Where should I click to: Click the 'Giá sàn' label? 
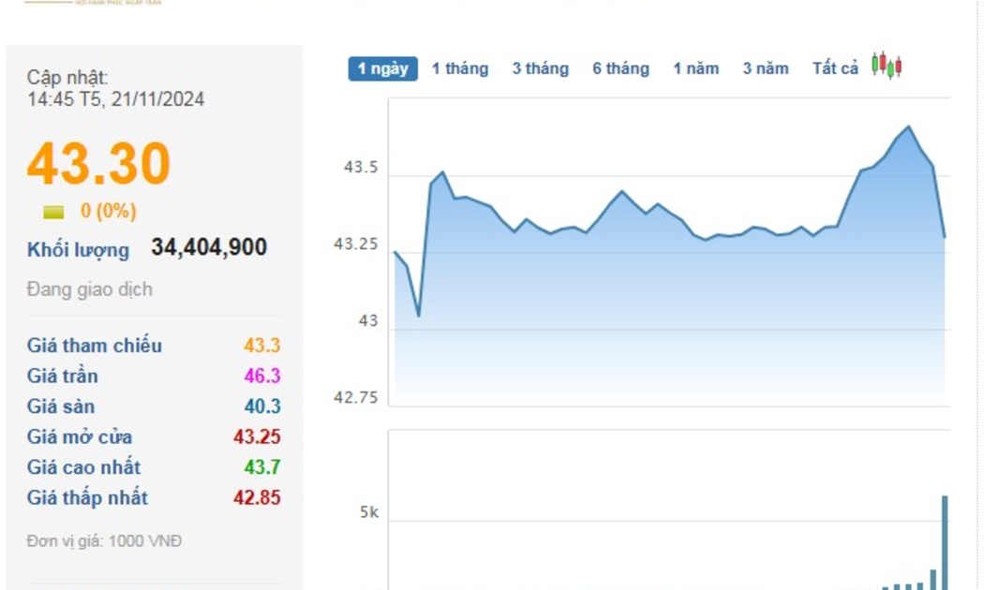pos(61,406)
